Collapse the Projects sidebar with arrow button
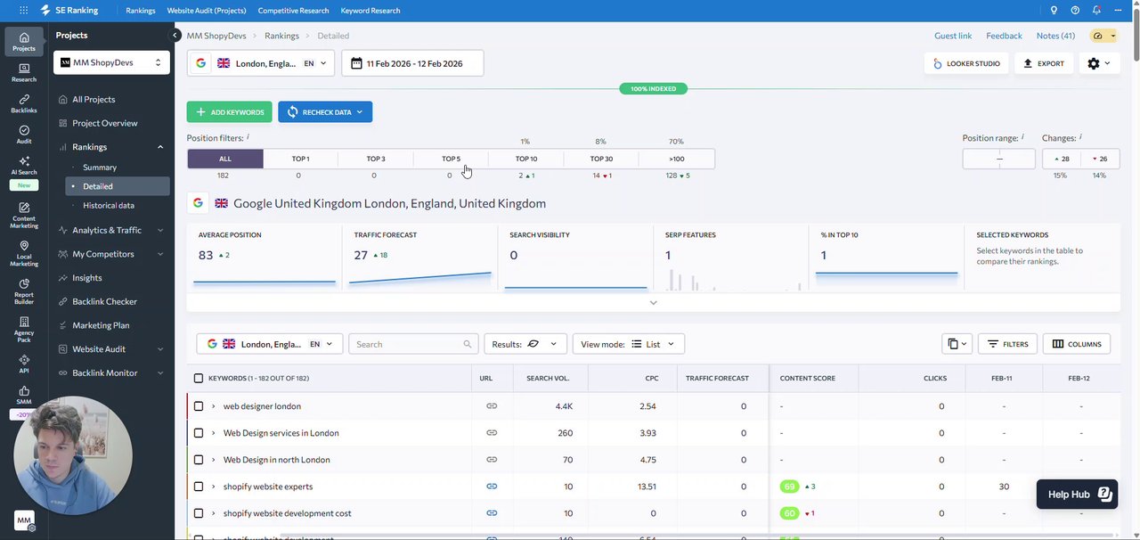The width and height of the screenshot is (1140, 540). (175, 36)
